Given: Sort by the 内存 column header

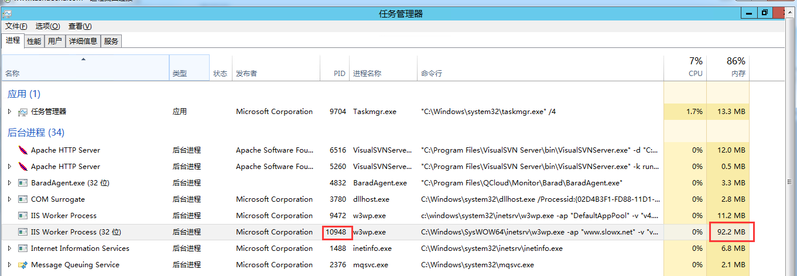Looking at the screenshot, I should (x=728, y=67).
